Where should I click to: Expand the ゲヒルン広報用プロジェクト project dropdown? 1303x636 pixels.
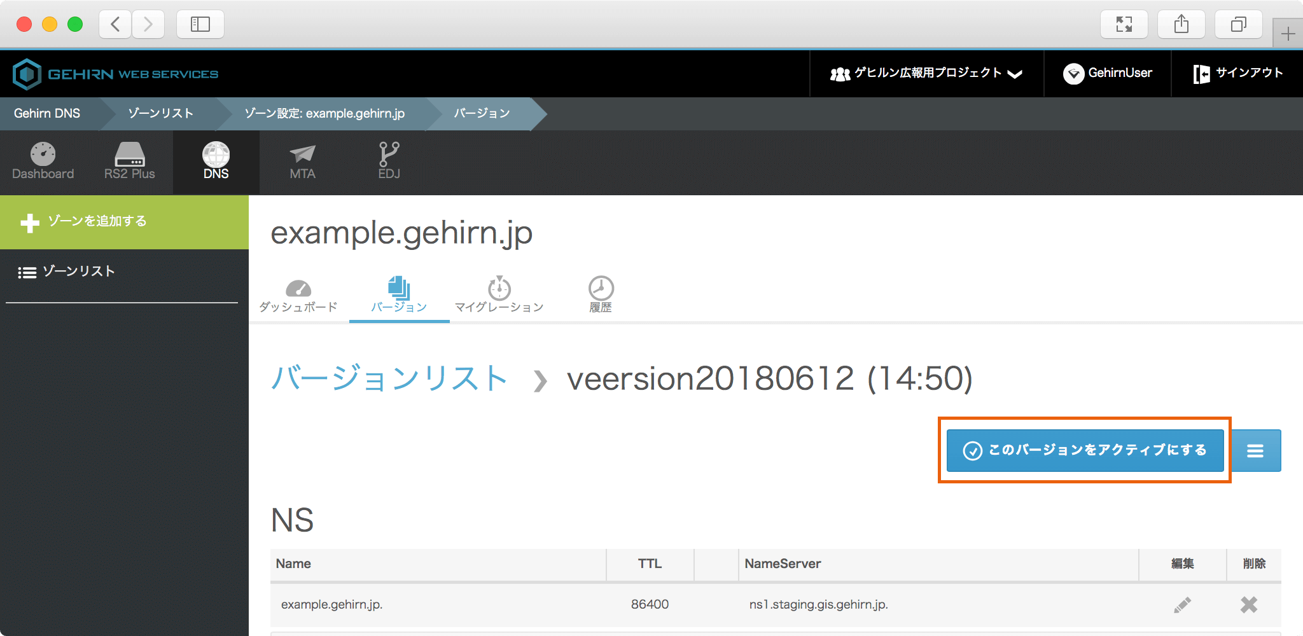pyautogui.click(x=926, y=74)
